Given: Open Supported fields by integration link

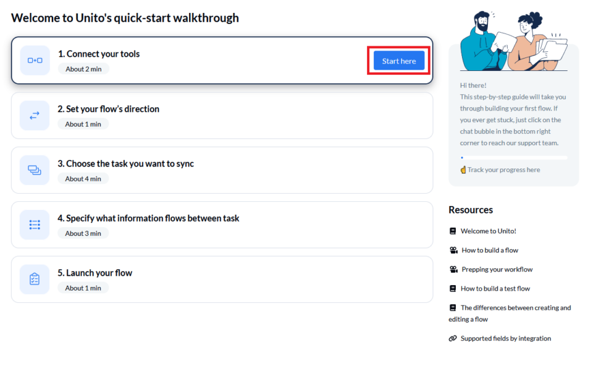Looking at the screenshot, I should (505, 339).
